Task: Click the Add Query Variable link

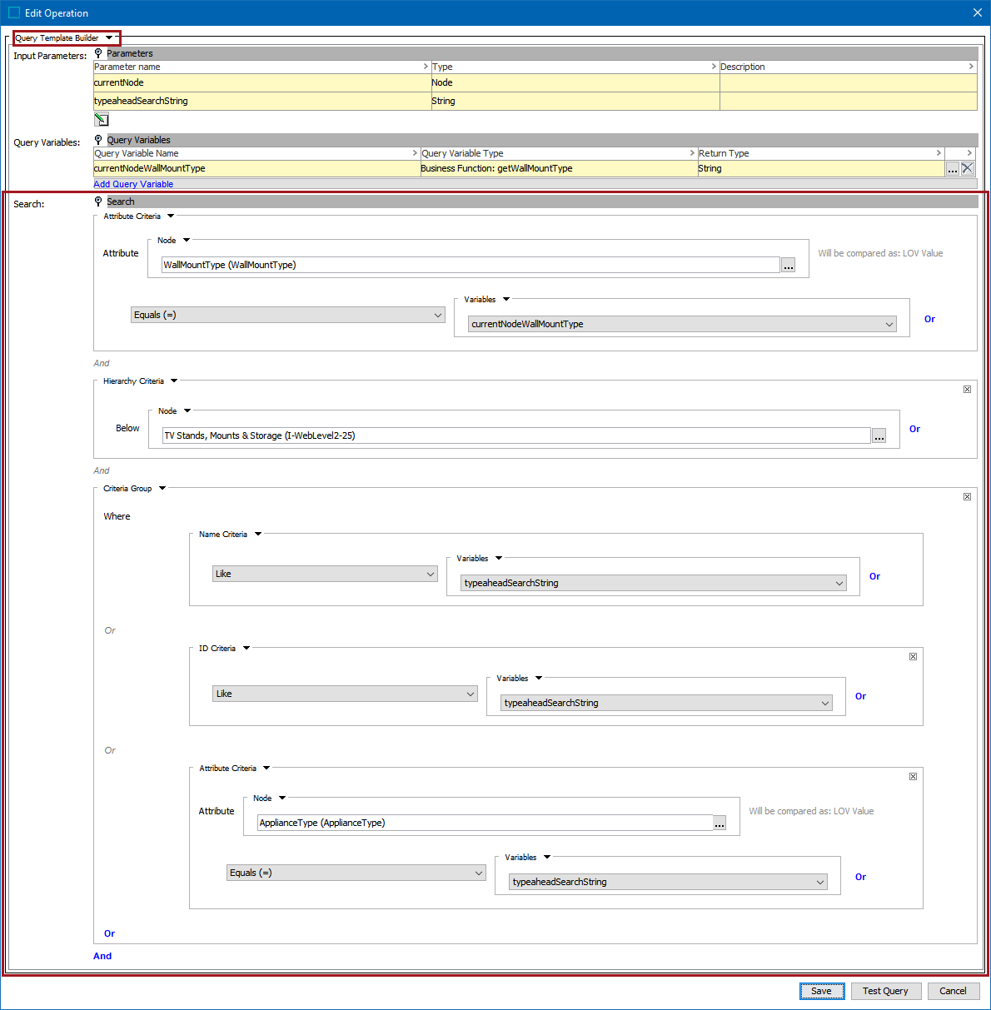Action: 133,184
